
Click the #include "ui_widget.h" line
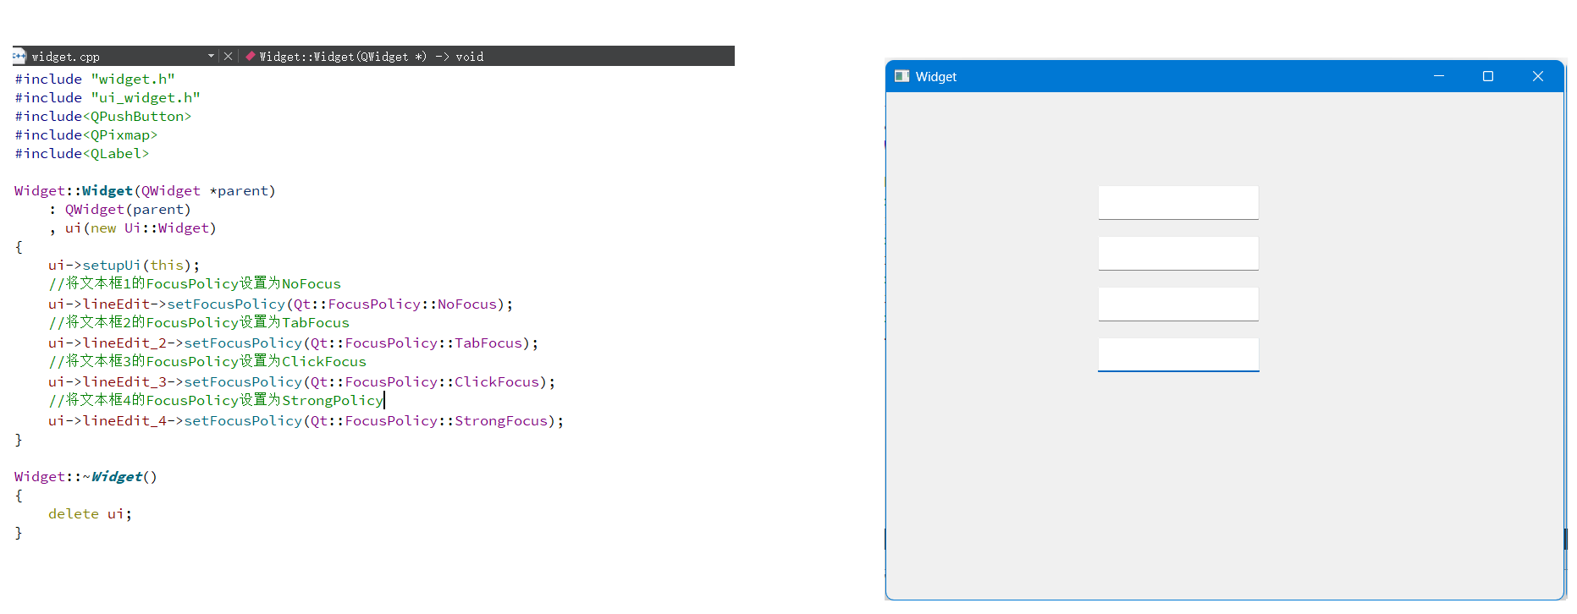108,98
